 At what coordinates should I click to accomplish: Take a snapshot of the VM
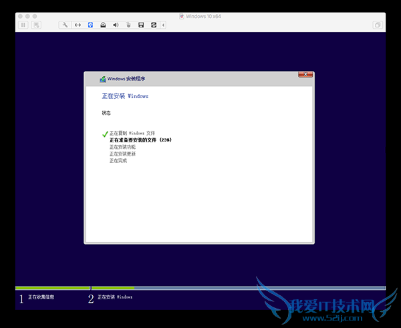click(x=36, y=25)
